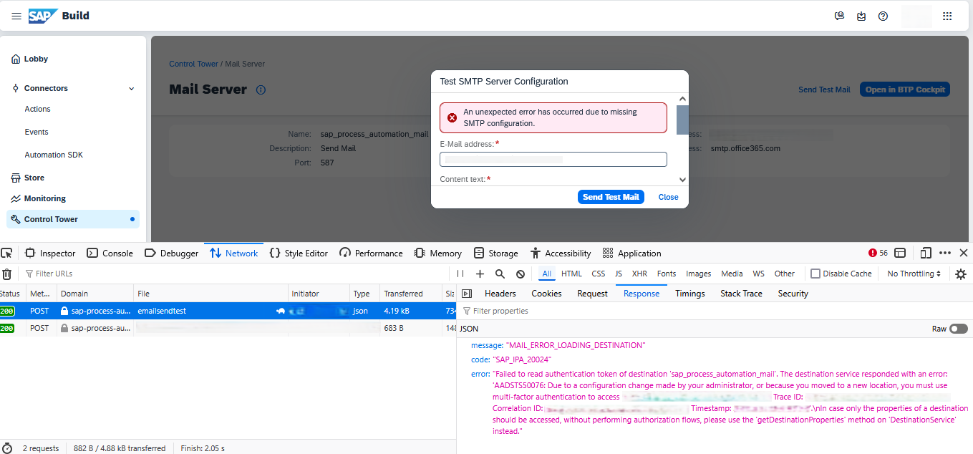Click the red error count badge

[x=878, y=253]
